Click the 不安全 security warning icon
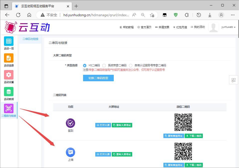 (43, 15)
